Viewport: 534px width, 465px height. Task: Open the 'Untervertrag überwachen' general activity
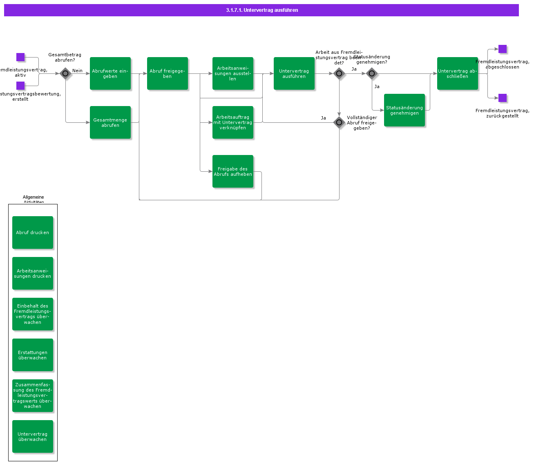33,436
